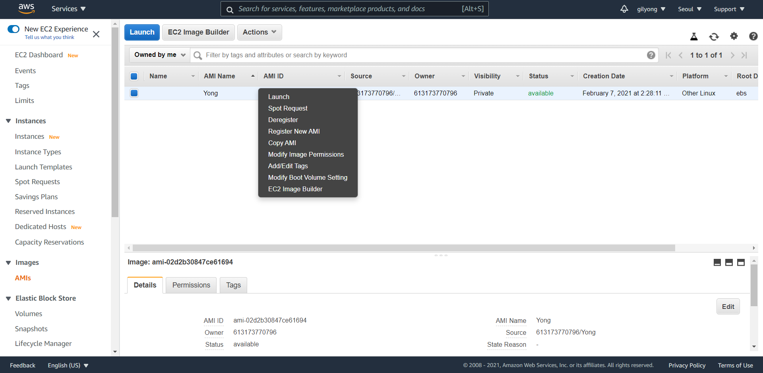Click the Edit button in details
The image size is (763, 373).
click(x=728, y=307)
